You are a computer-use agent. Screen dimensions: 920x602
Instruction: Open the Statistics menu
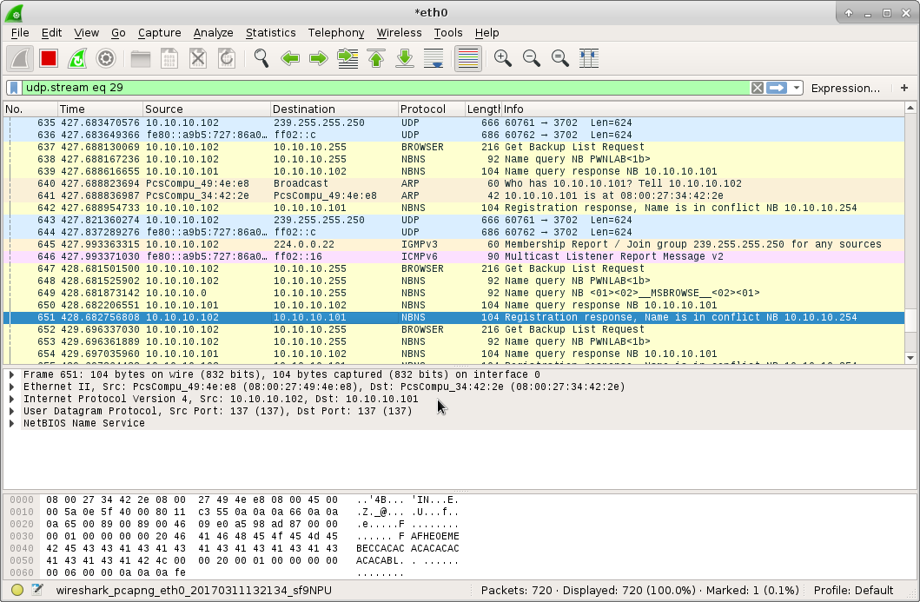pyautogui.click(x=270, y=33)
